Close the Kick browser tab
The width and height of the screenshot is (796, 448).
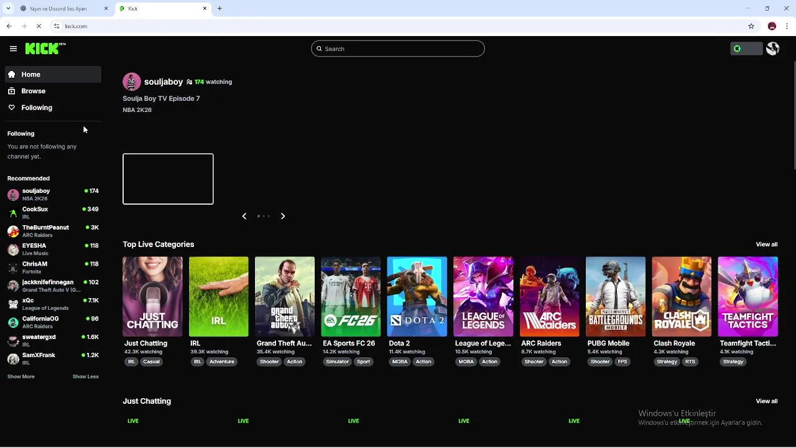click(x=205, y=9)
